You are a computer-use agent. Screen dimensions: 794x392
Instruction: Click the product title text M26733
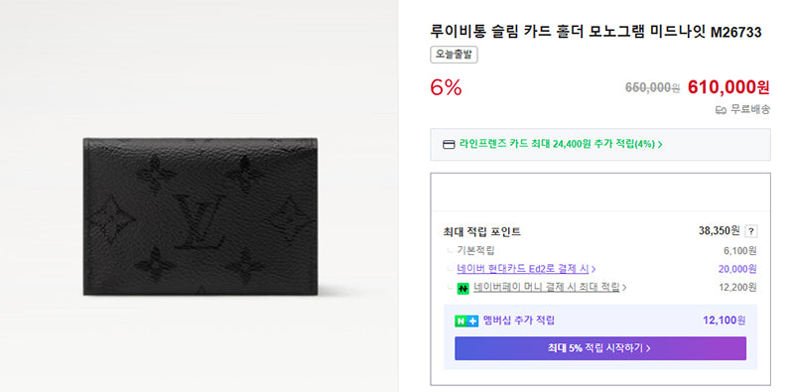(735, 33)
